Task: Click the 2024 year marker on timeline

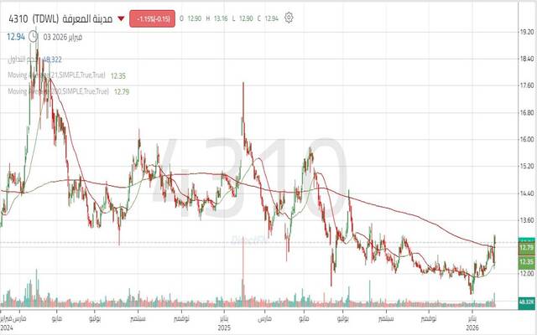Action: [8, 327]
